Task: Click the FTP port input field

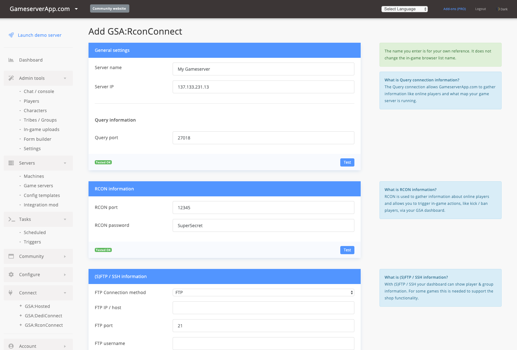Action: [263, 326]
